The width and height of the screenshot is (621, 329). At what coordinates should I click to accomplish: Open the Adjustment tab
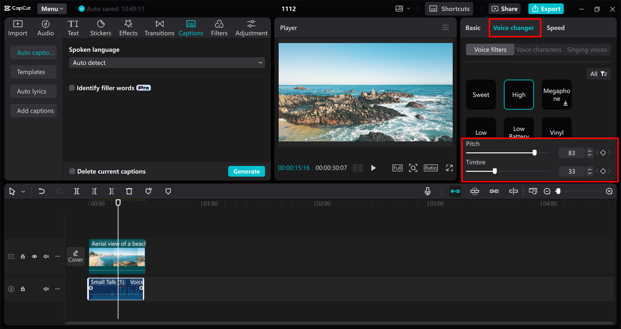point(251,28)
